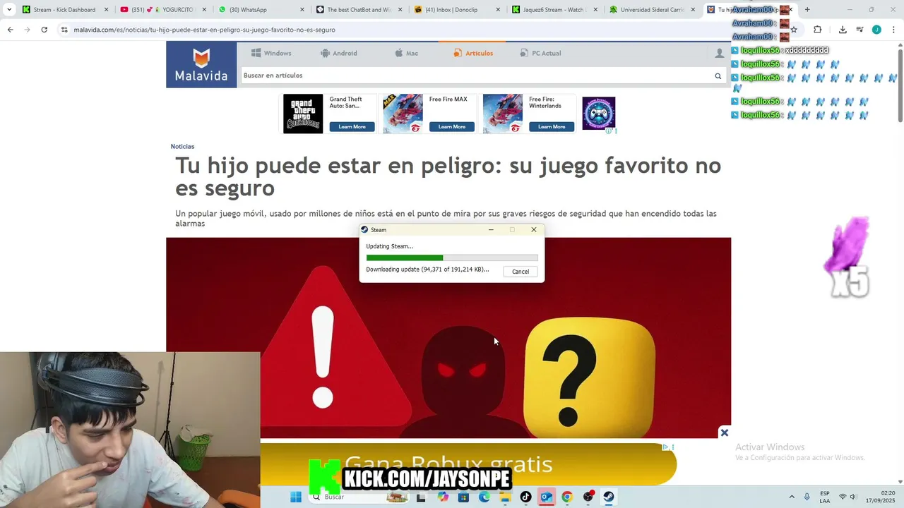Show hidden system tray icons
This screenshot has width=904, height=508.
coord(792,497)
